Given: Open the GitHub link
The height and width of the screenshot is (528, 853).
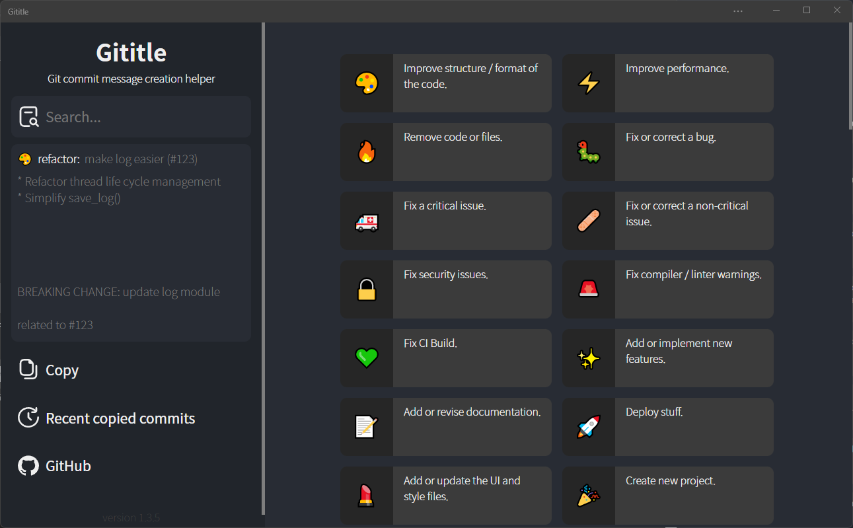Looking at the screenshot, I should tap(54, 466).
